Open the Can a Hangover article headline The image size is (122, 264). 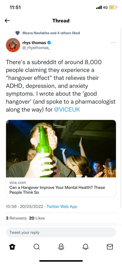pyautogui.click(x=57, y=190)
